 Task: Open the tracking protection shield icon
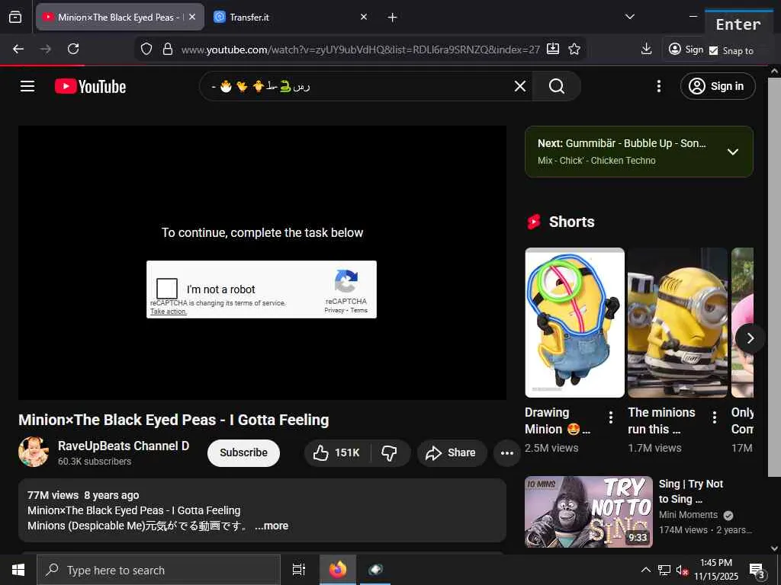click(x=146, y=49)
